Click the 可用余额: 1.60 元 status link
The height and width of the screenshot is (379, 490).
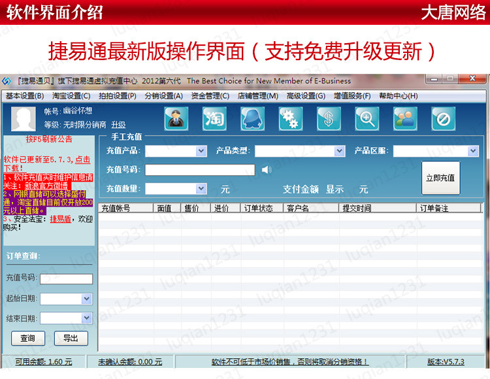click(x=44, y=362)
